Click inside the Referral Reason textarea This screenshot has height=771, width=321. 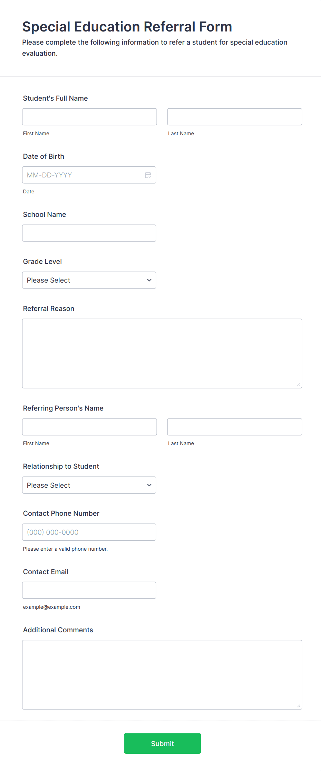(162, 354)
